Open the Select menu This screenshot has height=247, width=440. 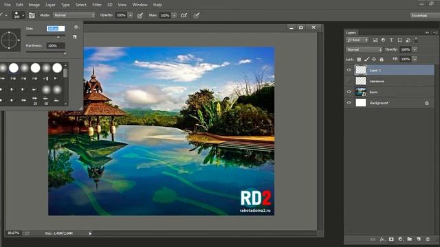[x=81, y=5]
